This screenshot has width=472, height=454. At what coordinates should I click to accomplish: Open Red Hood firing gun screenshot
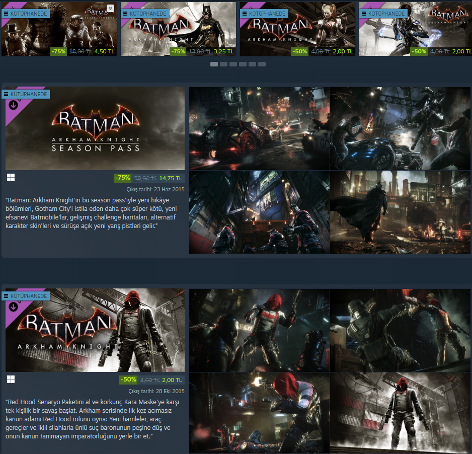[x=259, y=413]
